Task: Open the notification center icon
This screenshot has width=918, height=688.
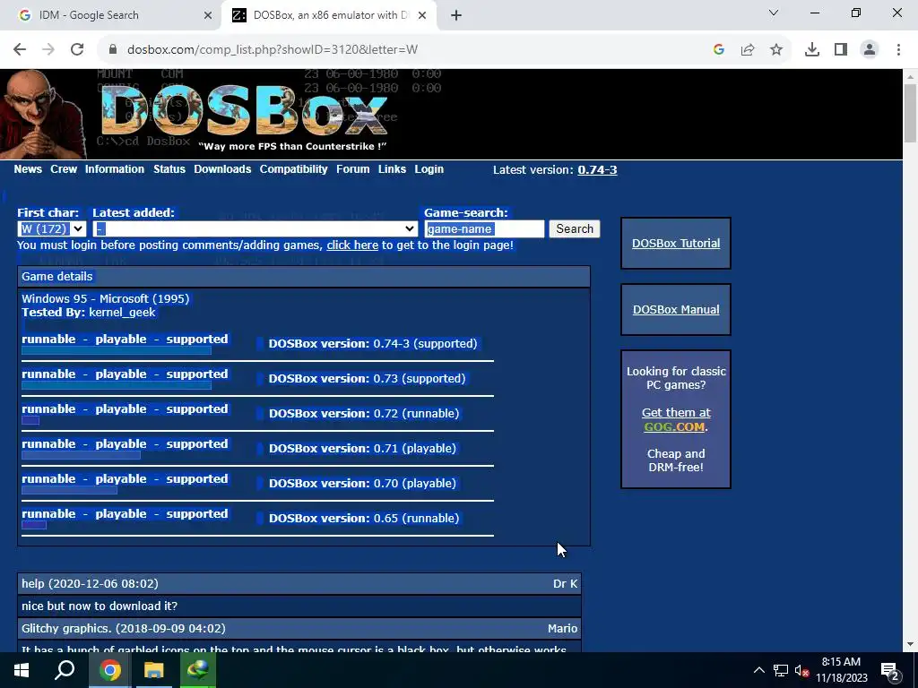Action: [x=889, y=671]
